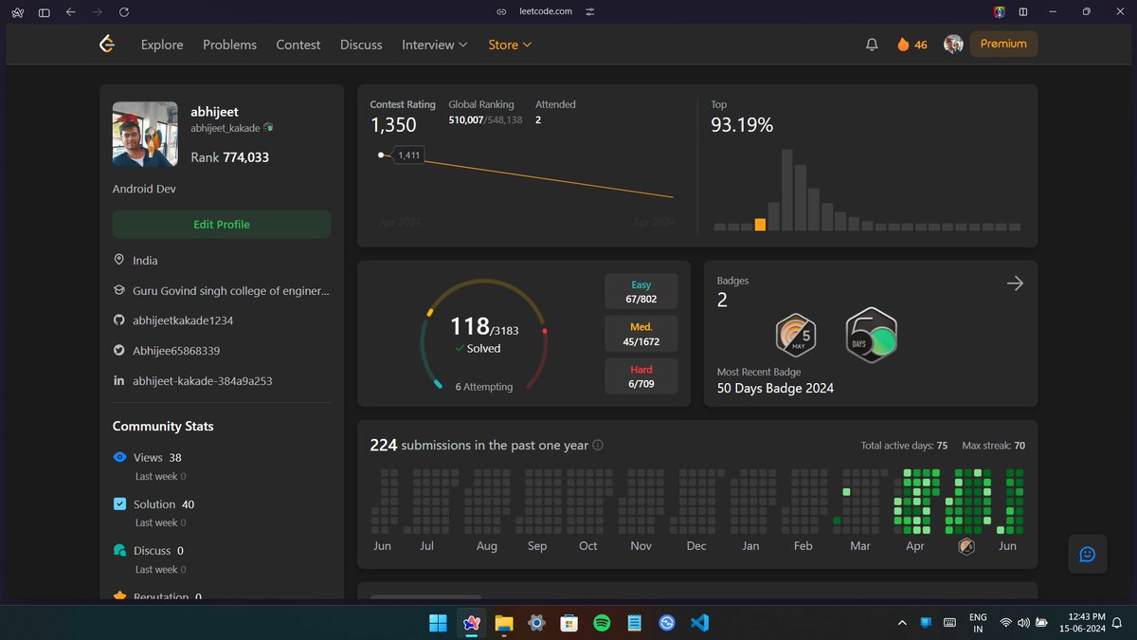Click the Reputation star icon
The image size is (1137, 640).
coord(119,595)
